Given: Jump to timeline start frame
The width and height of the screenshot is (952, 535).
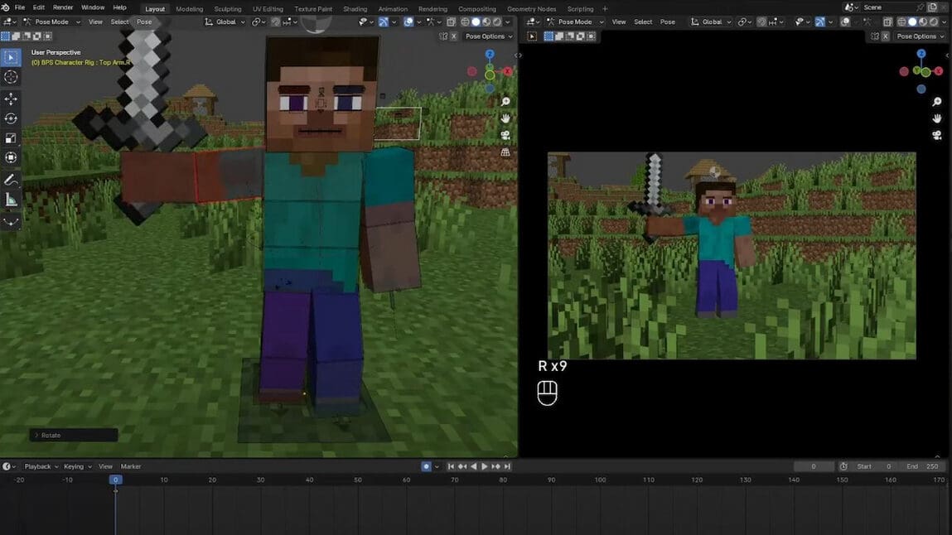Looking at the screenshot, I should [x=451, y=466].
